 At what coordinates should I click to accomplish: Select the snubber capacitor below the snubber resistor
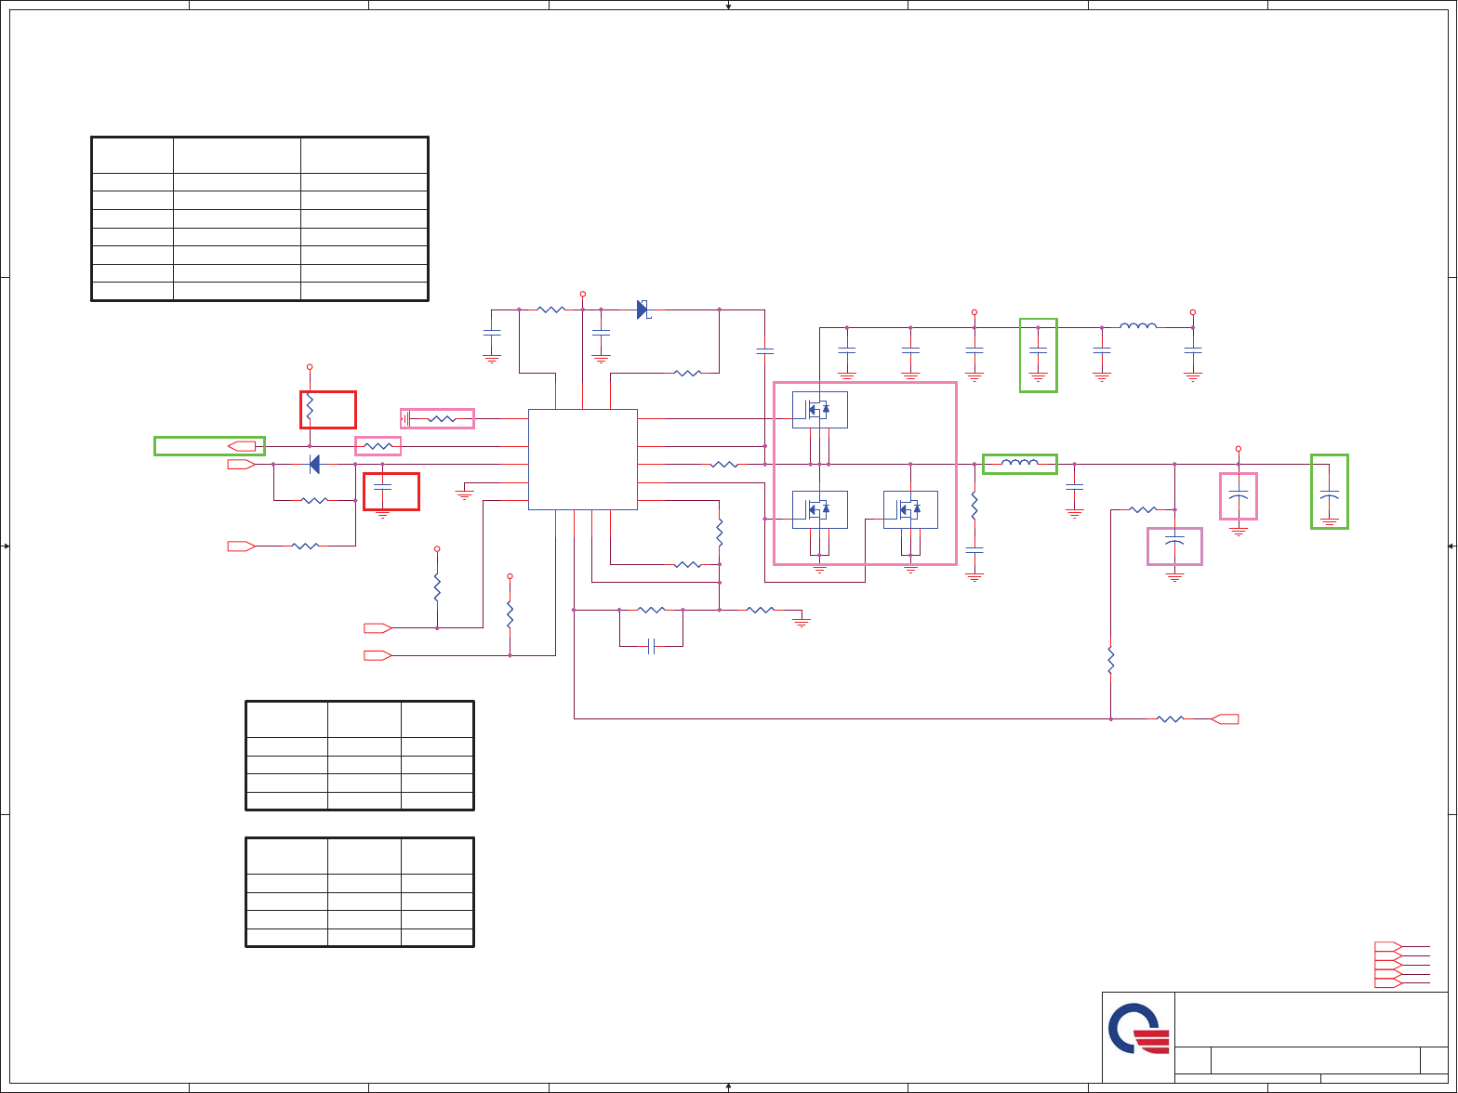[974, 550]
